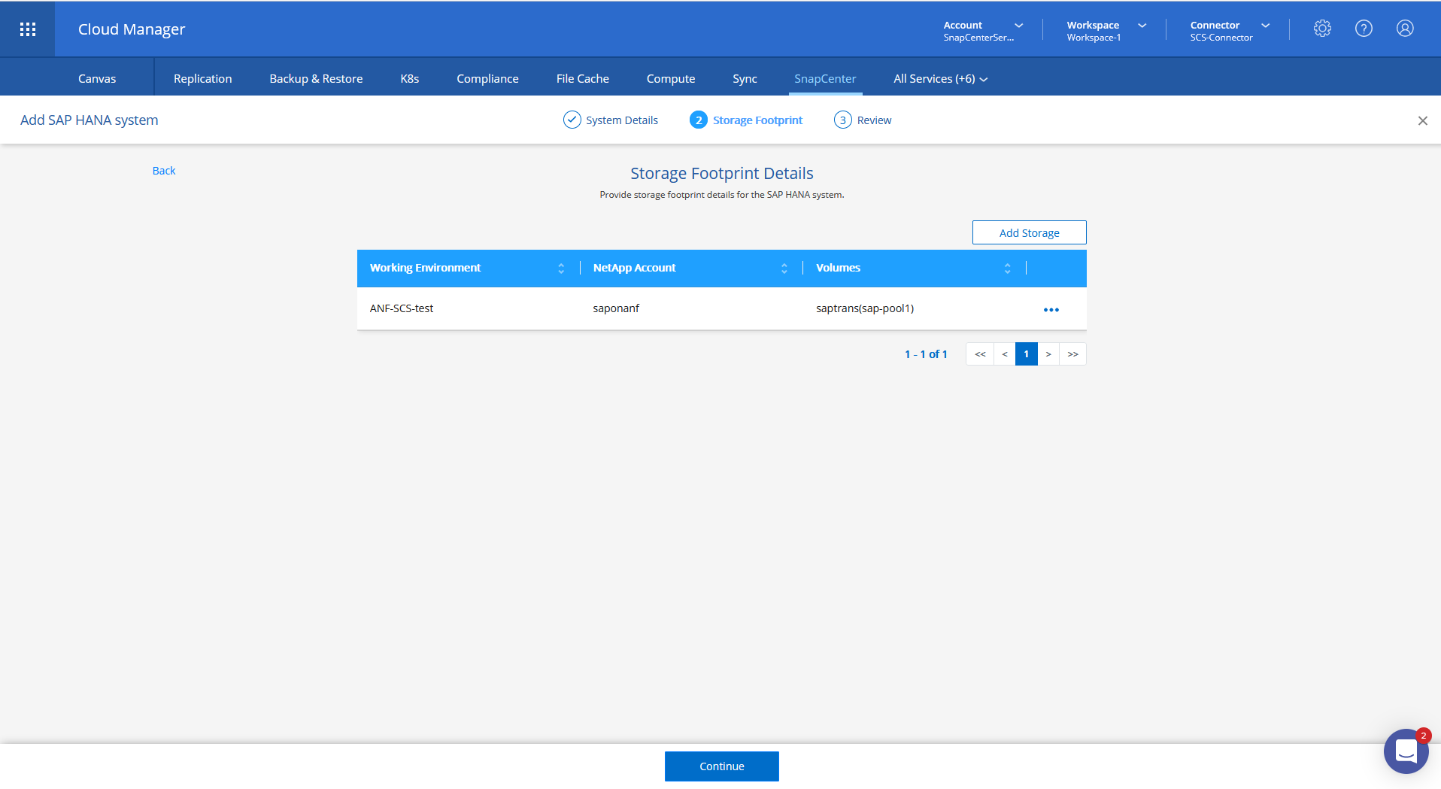Click the Add Storage button

coord(1029,233)
